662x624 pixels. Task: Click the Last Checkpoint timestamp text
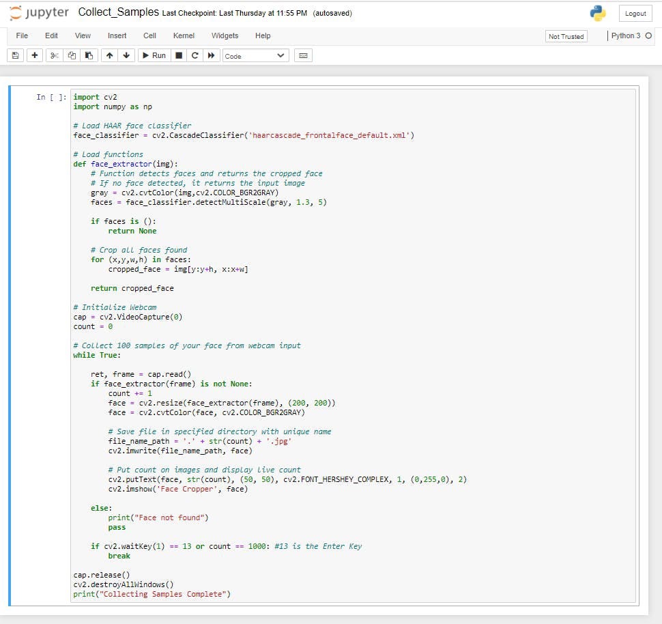point(234,13)
